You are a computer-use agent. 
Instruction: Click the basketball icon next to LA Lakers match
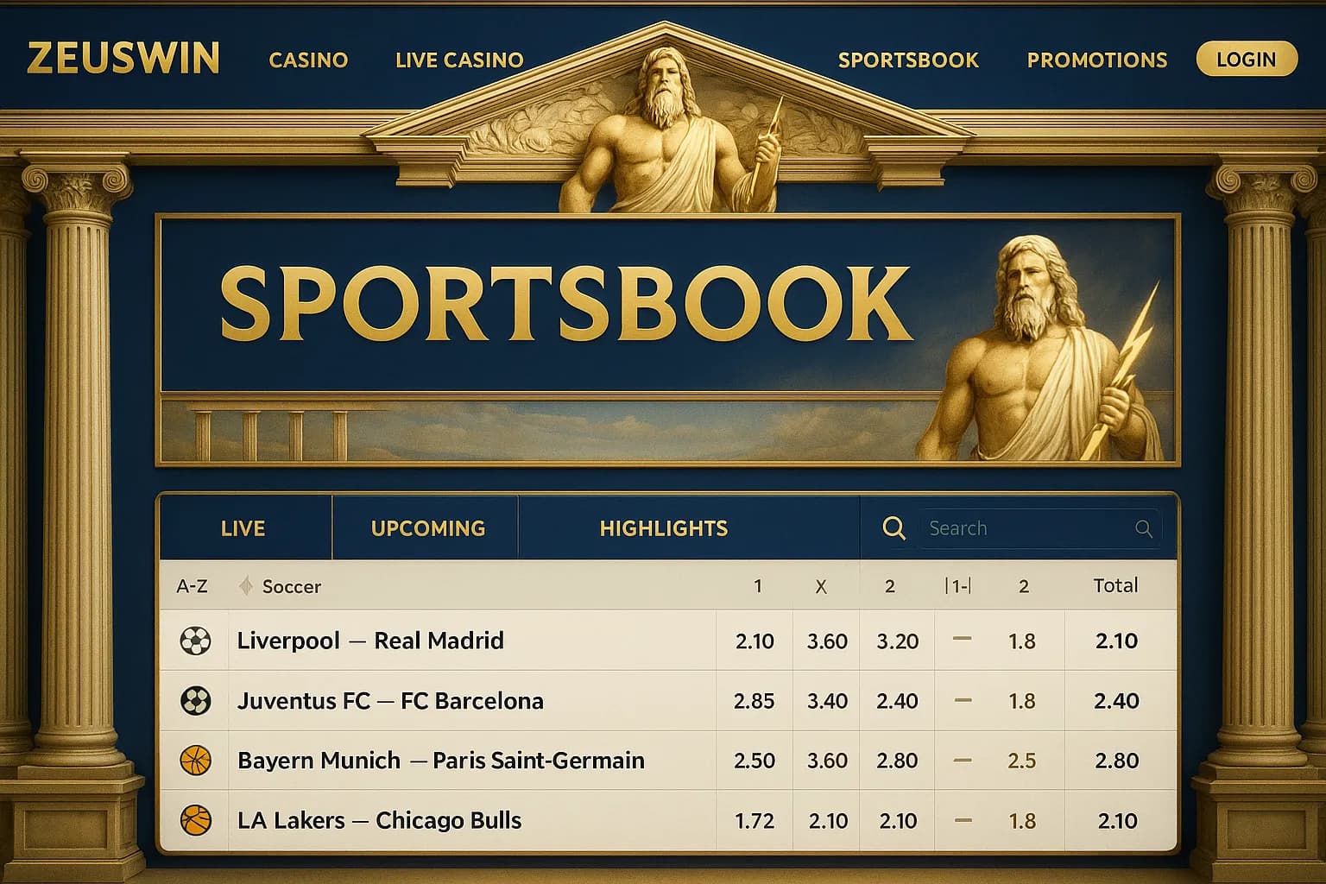(194, 820)
